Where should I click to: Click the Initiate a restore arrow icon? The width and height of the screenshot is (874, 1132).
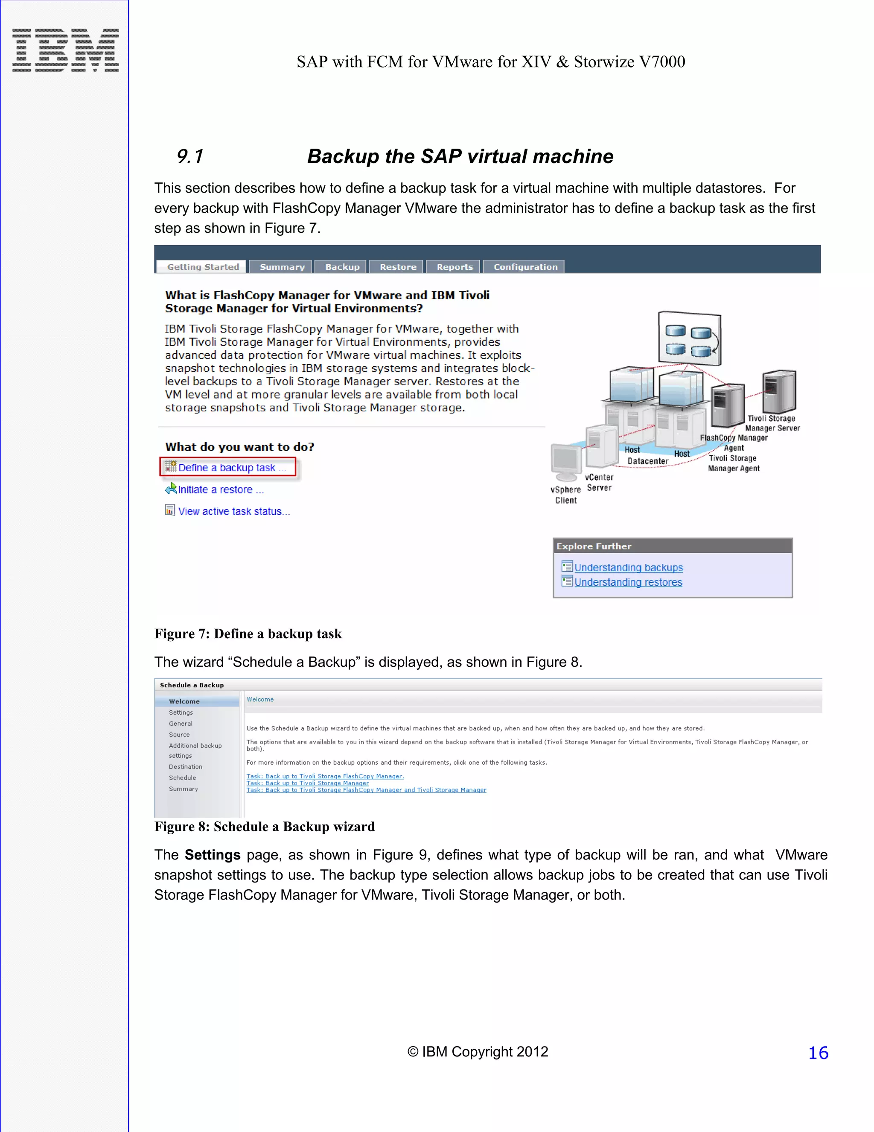click(x=170, y=489)
